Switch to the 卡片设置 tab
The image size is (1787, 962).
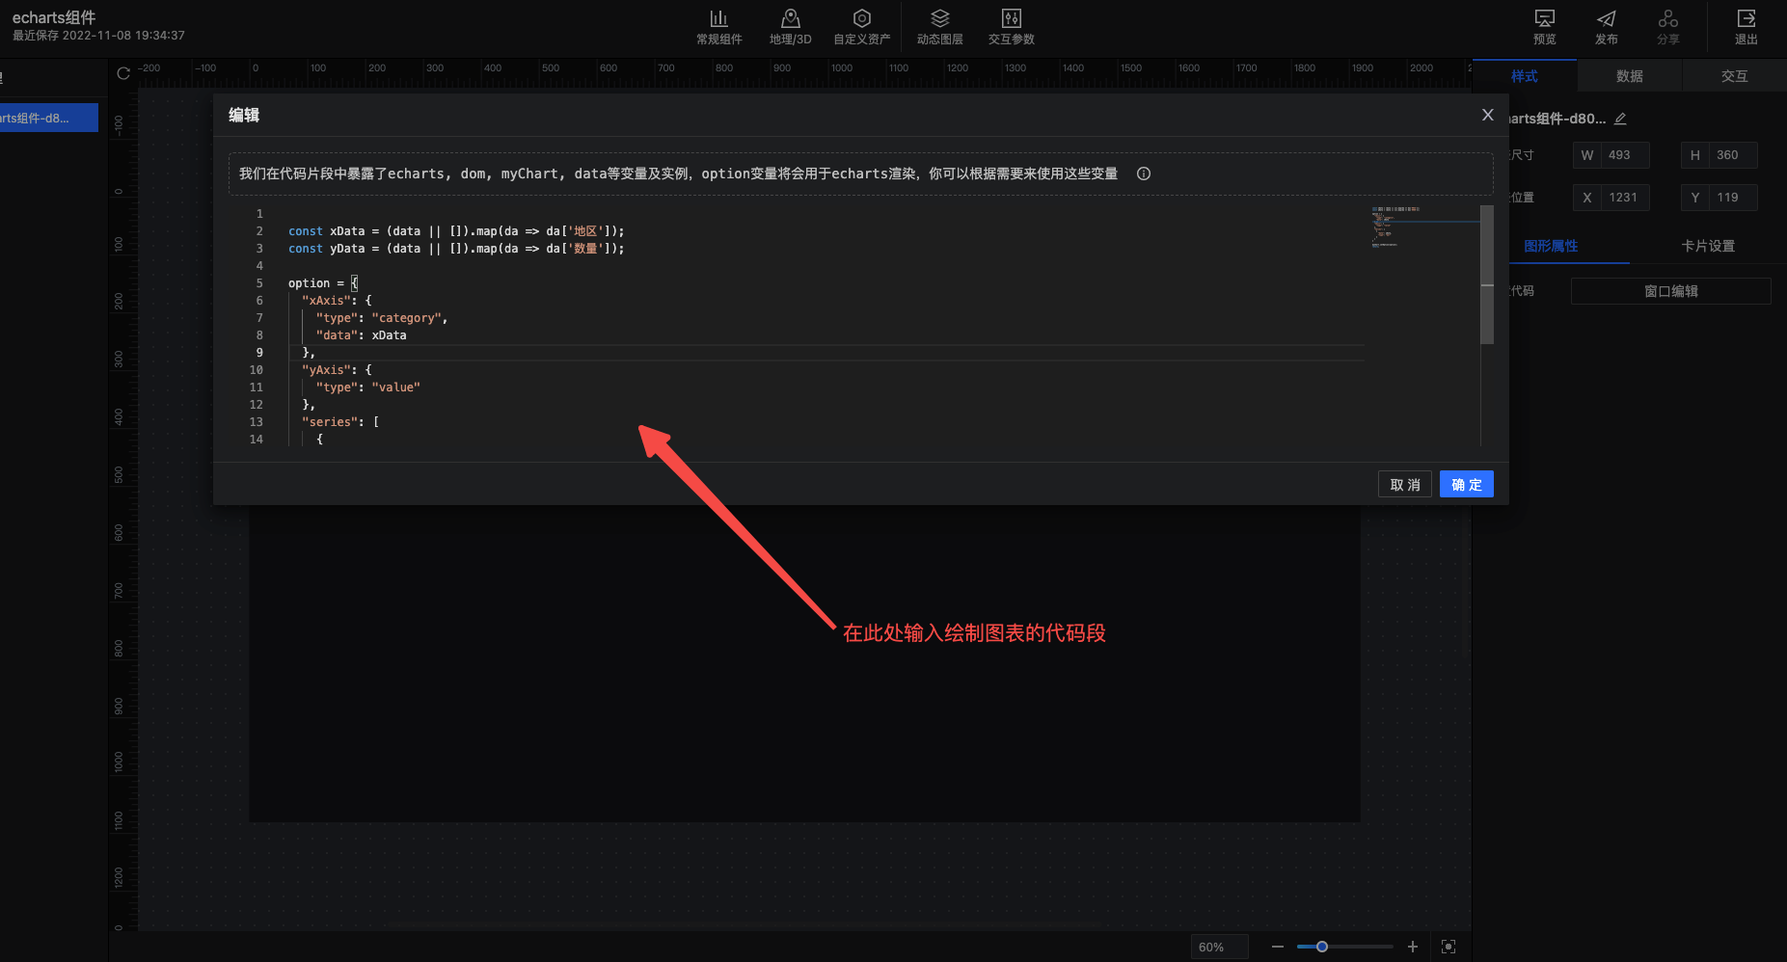(x=1707, y=246)
